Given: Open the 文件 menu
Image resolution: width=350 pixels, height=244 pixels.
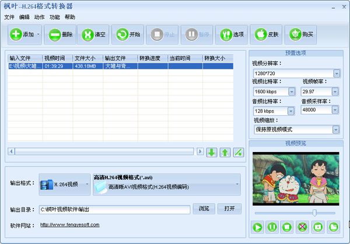Looking at the screenshot, I should [9, 17].
